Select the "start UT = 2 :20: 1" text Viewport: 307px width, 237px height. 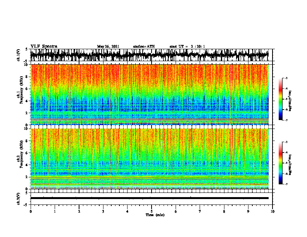[187, 46]
